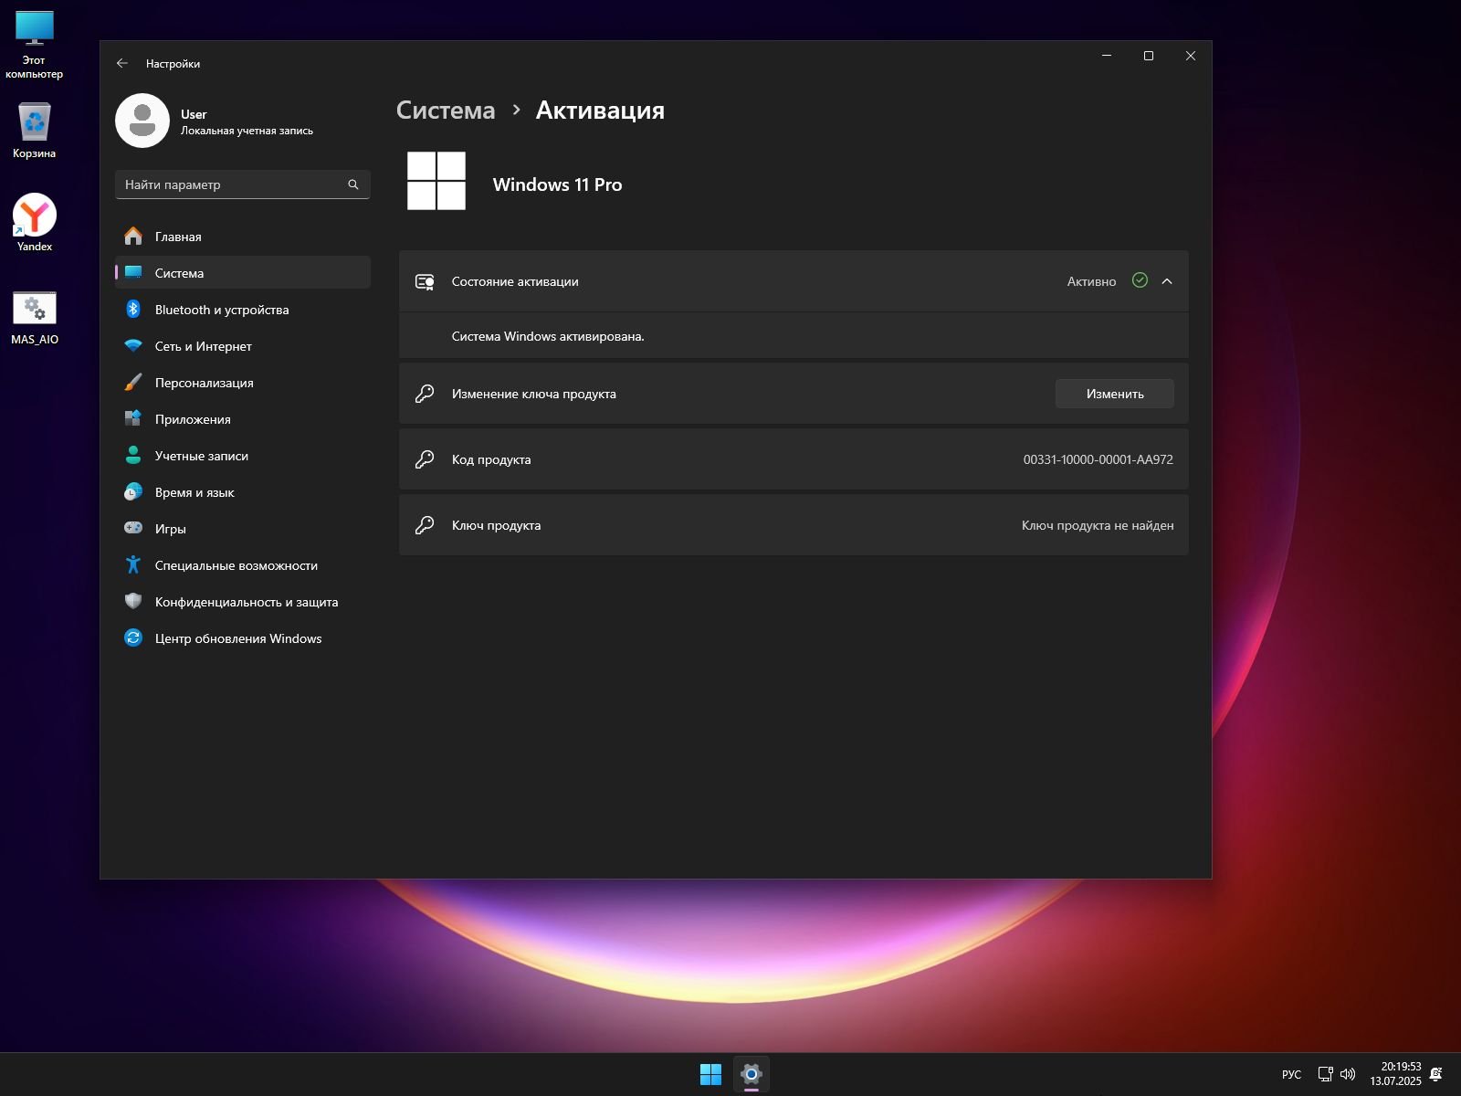Focus the "Найти параметр" search field
Viewport: 1461px width, 1096px height.
[x=243, y=184]
